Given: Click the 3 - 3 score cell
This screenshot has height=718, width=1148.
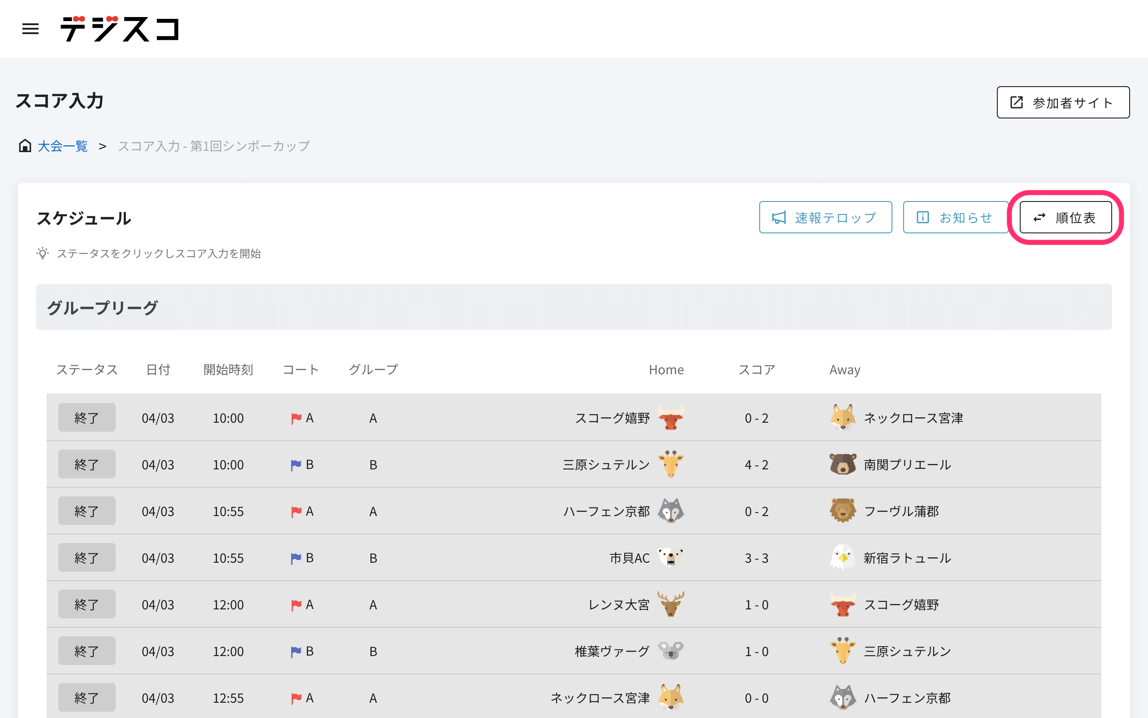Looking at the screenshot, I should 756,558.
